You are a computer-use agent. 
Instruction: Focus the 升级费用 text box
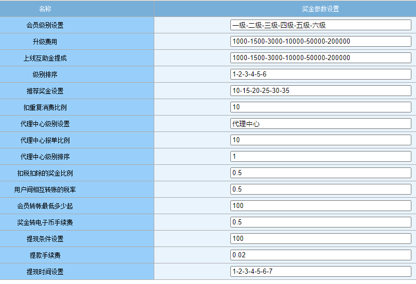tap(321, 42)
